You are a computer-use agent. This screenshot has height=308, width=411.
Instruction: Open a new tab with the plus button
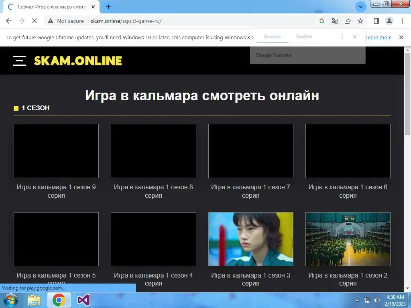point(108,7)
